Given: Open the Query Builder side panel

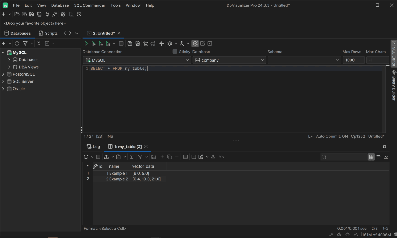Looking at the screenshot, I should (394, 85).
